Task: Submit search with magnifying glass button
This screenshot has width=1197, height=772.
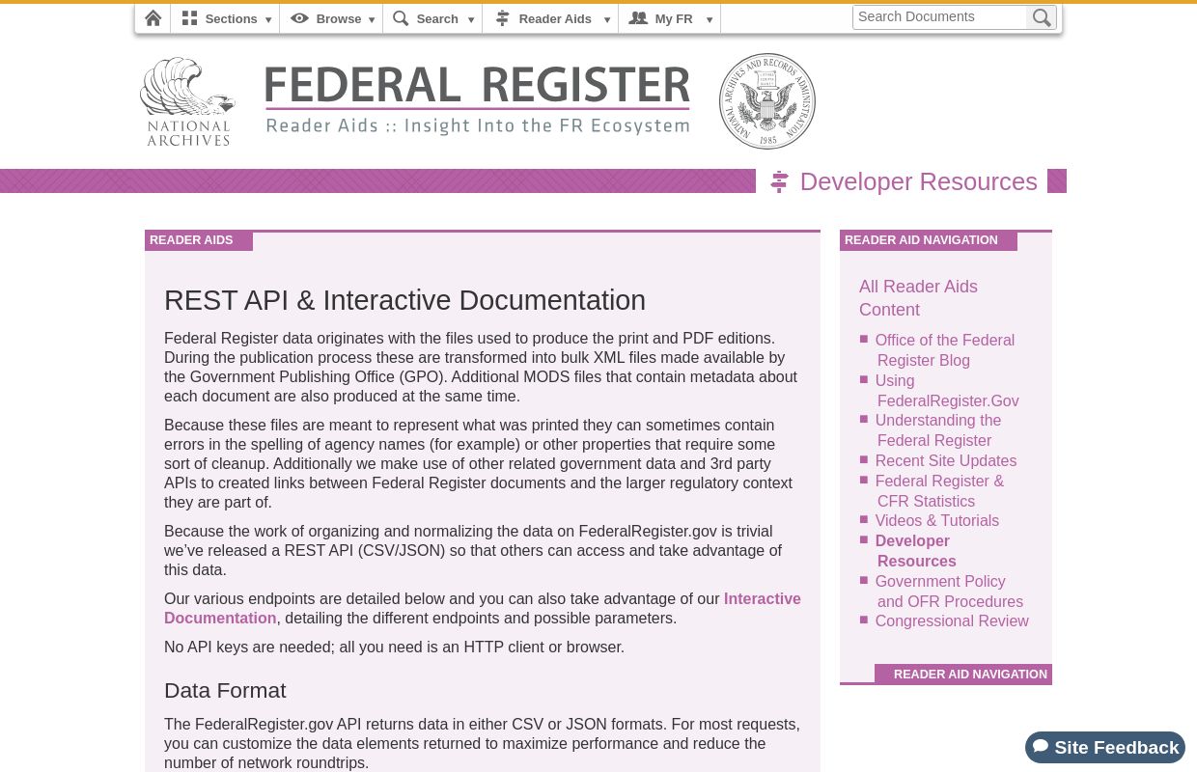Action: click(x=1042, y=17)
